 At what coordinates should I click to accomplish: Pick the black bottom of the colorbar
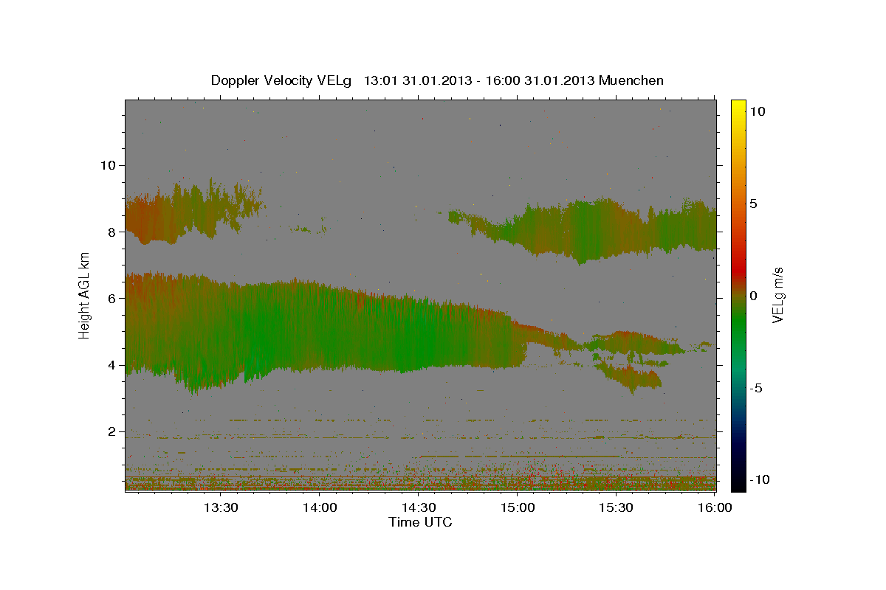pos(738,483)
